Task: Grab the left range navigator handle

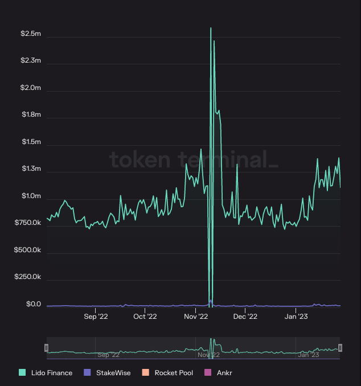Action: click(x=46, y=348)
